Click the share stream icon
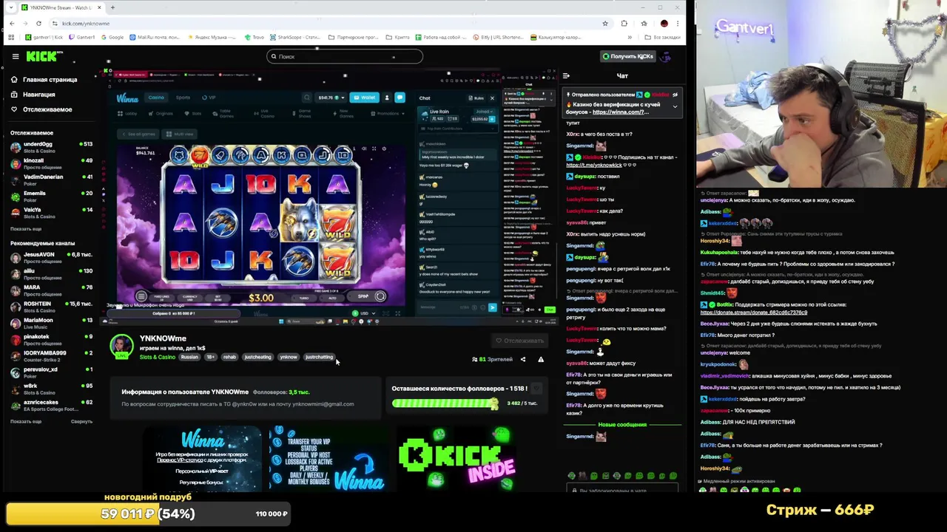This screenshot has height=532, width=947. pos(523,360)
